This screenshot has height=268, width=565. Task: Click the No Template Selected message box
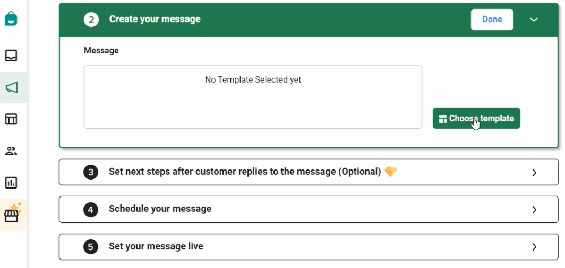click(x=253, y=97)
